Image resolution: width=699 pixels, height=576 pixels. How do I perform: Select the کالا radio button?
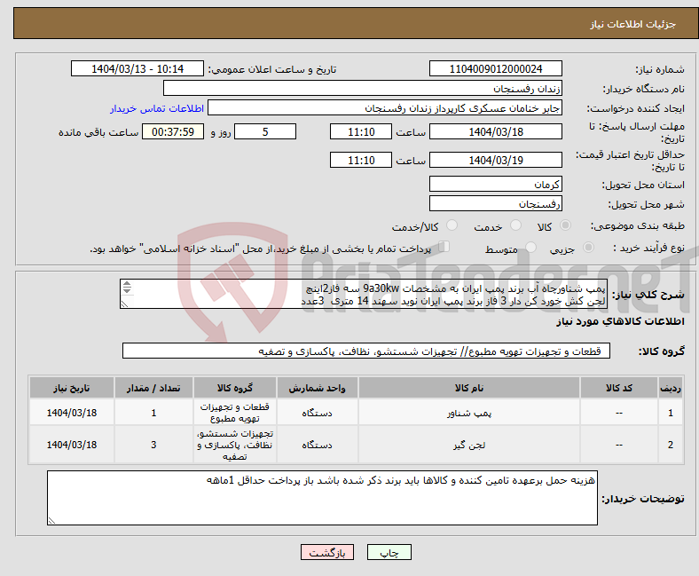(x=565, y=225)
